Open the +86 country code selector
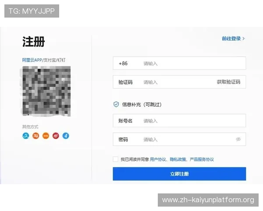 coord(123,63)
